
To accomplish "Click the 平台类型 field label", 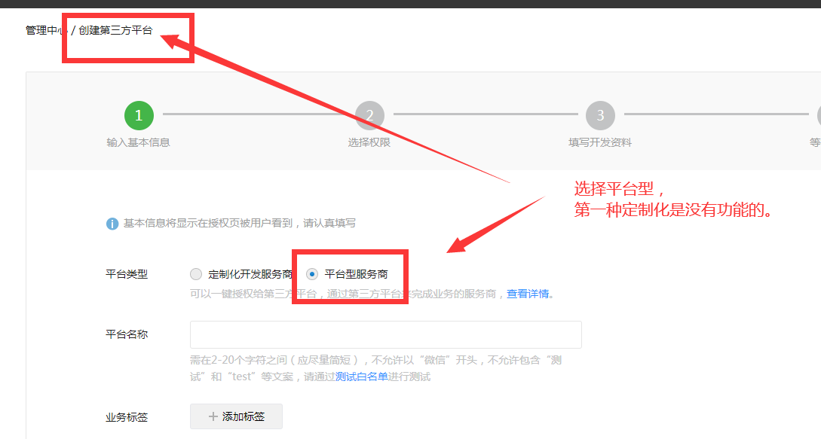I will point(127,274).
